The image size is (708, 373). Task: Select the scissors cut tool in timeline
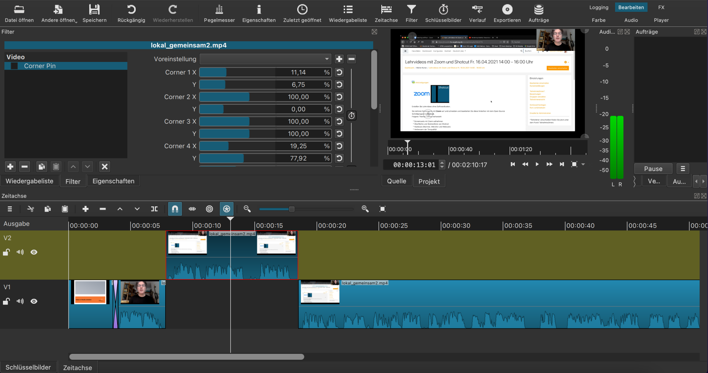click(30, 209)
